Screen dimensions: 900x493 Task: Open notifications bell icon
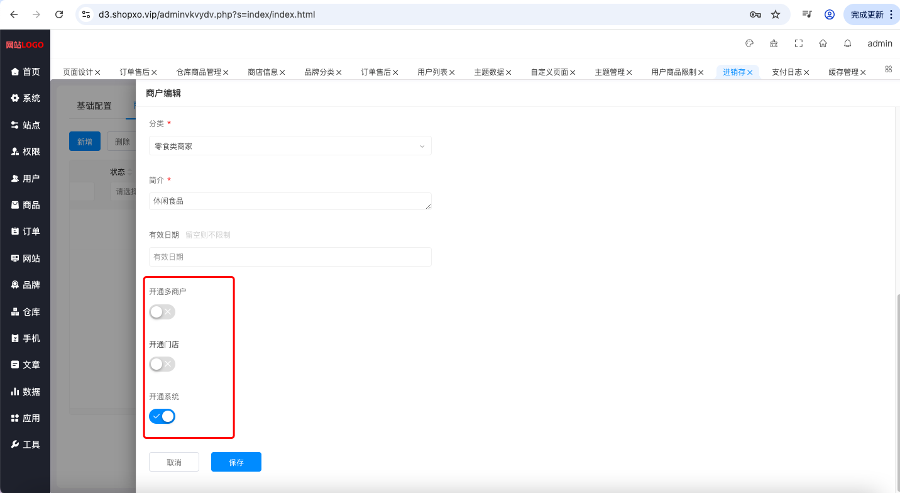coord(847,43)
